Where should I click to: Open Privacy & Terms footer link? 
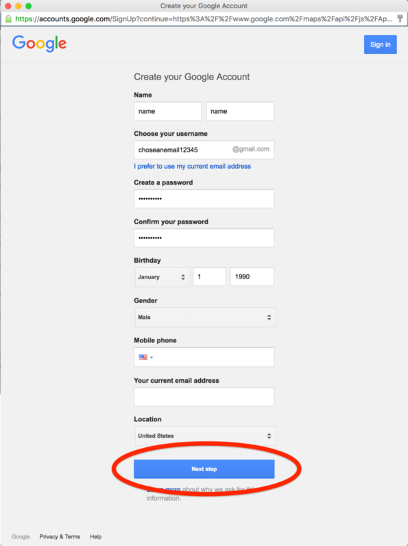pos(60,536)
